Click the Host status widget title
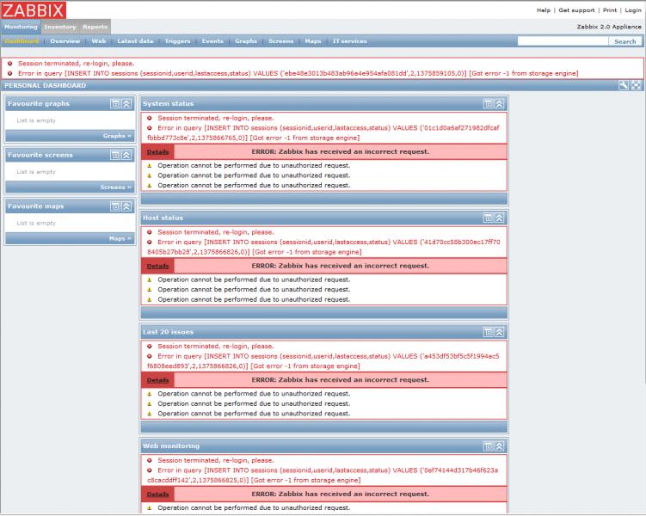Screen dimensions: 646x516 coord(163,218)
